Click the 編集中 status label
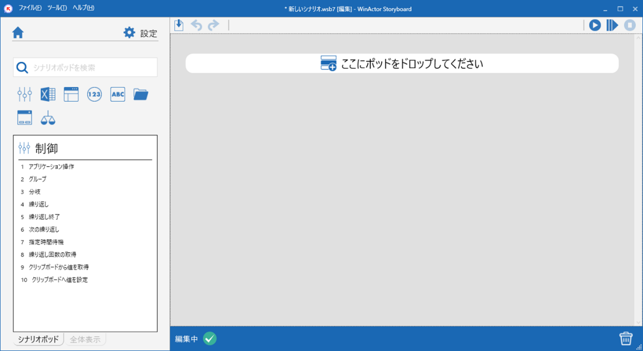This screenshot has height=351, width=643. coord(187,339)
